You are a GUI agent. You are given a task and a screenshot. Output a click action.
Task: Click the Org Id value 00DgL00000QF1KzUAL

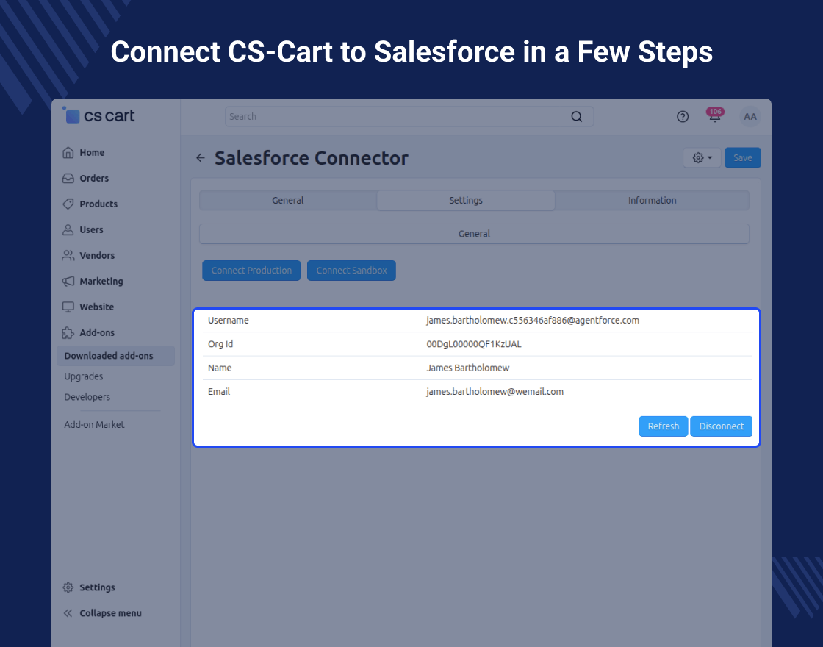coord(474,345)
